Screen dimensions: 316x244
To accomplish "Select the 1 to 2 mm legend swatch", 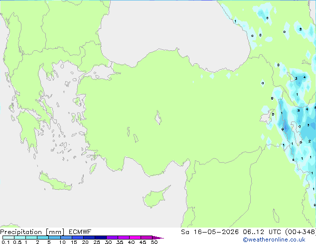I will [31, 238].
